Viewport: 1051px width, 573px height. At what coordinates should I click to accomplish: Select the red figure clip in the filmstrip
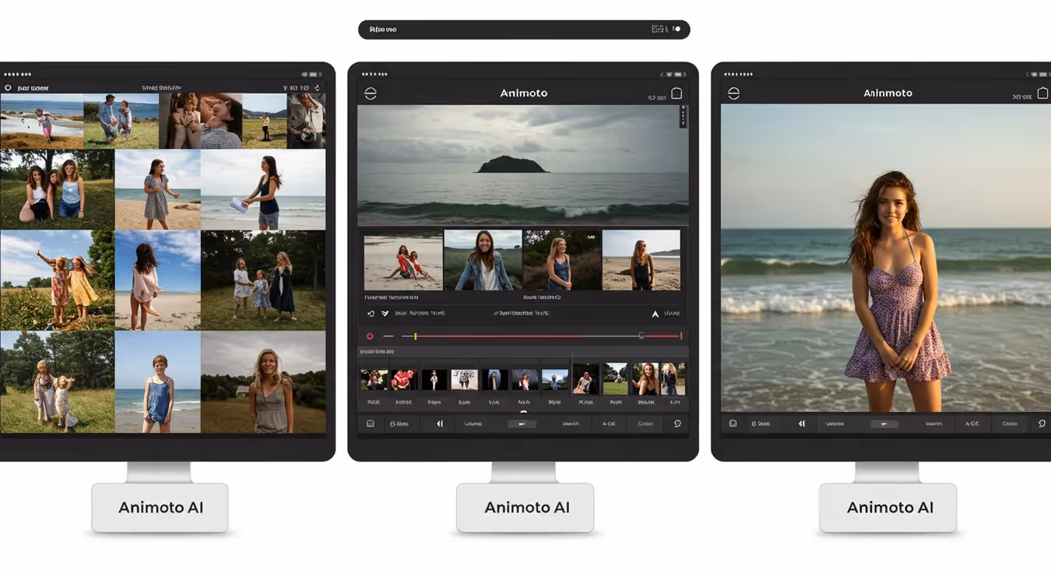403,380
